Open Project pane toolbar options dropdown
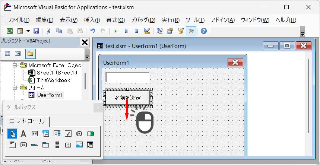This screenshot has height=165, width=320. 87,54
